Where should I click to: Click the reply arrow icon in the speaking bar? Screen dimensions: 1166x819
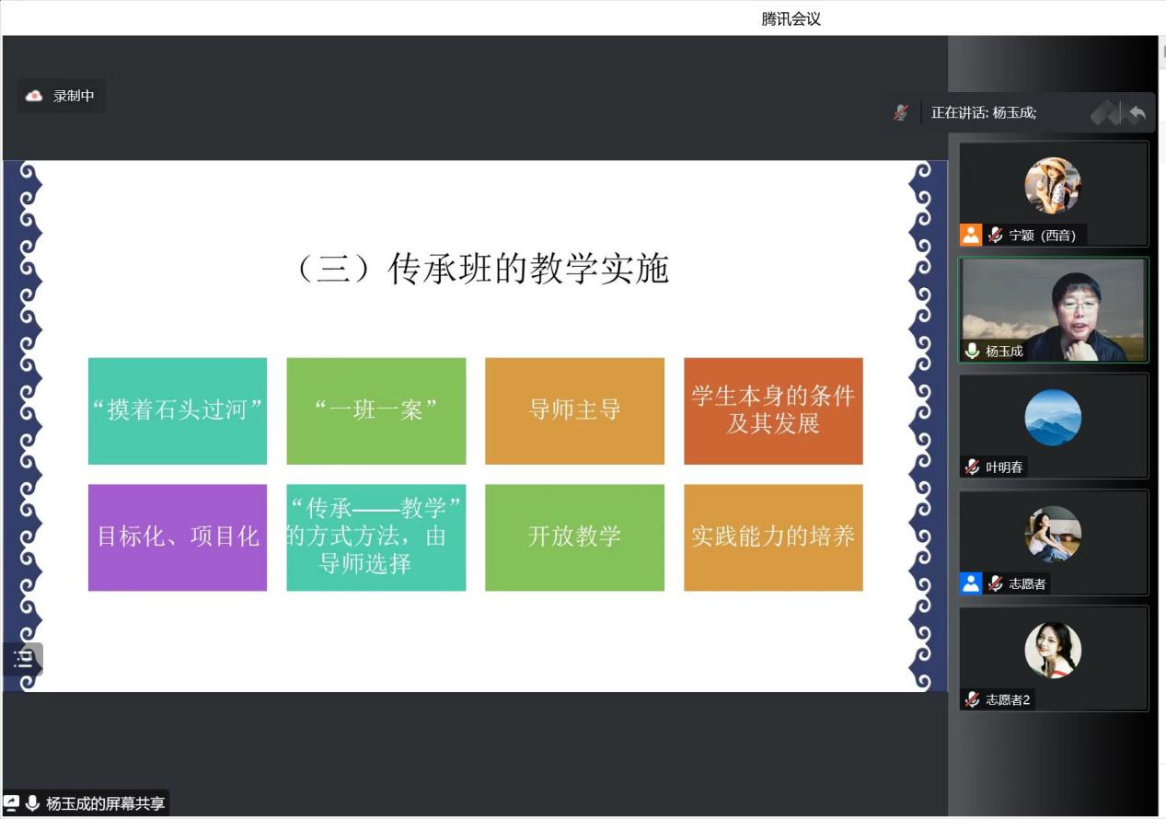click(x=1137, y=112)
